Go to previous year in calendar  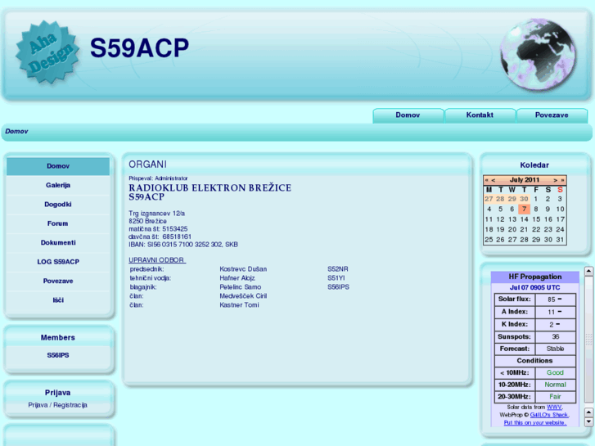coord(487,180)
